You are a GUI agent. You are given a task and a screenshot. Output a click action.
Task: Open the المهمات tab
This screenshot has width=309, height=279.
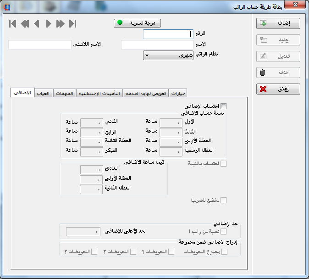click(65, 93)
